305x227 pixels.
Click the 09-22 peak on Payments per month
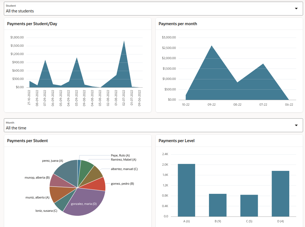(211, 47)
